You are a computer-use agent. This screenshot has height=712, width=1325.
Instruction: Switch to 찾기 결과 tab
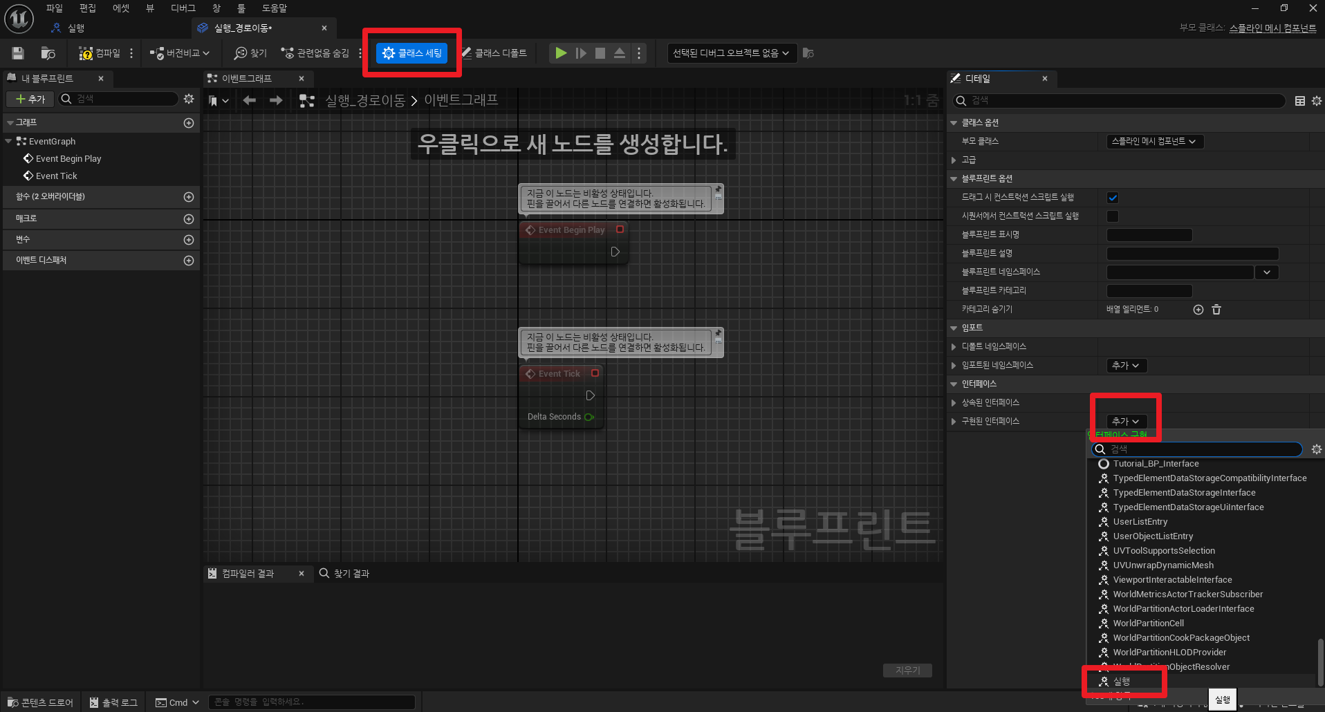click(344, 573)
